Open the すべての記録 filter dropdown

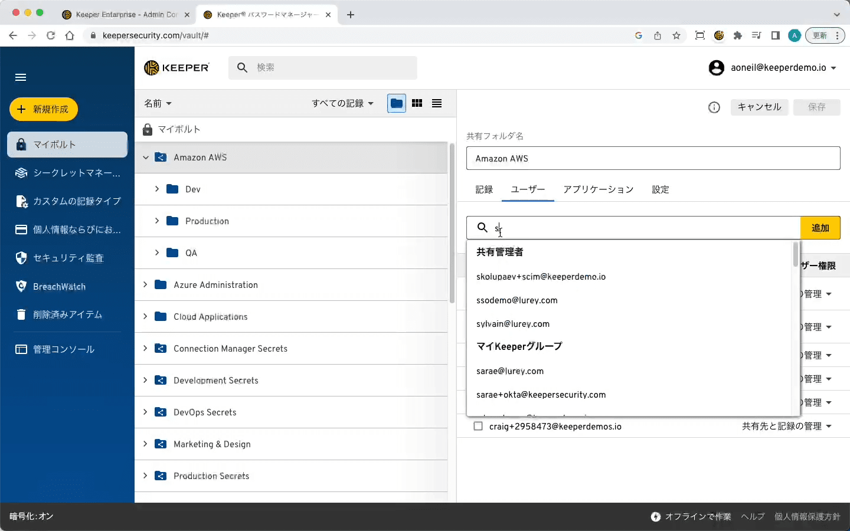342,104
